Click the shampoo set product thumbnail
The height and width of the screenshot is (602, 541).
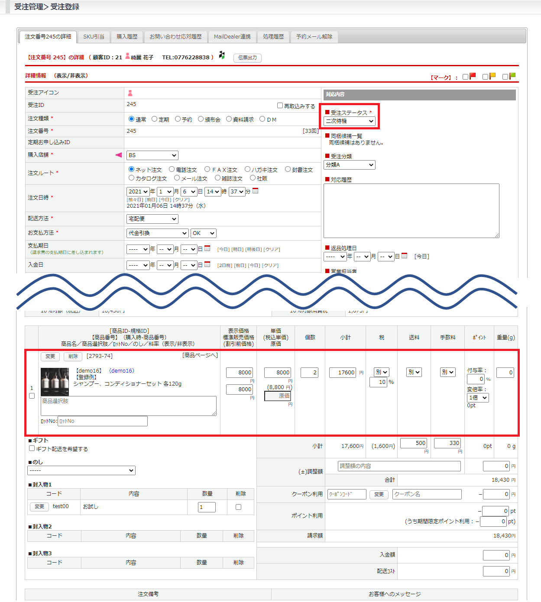pos(55,382)
